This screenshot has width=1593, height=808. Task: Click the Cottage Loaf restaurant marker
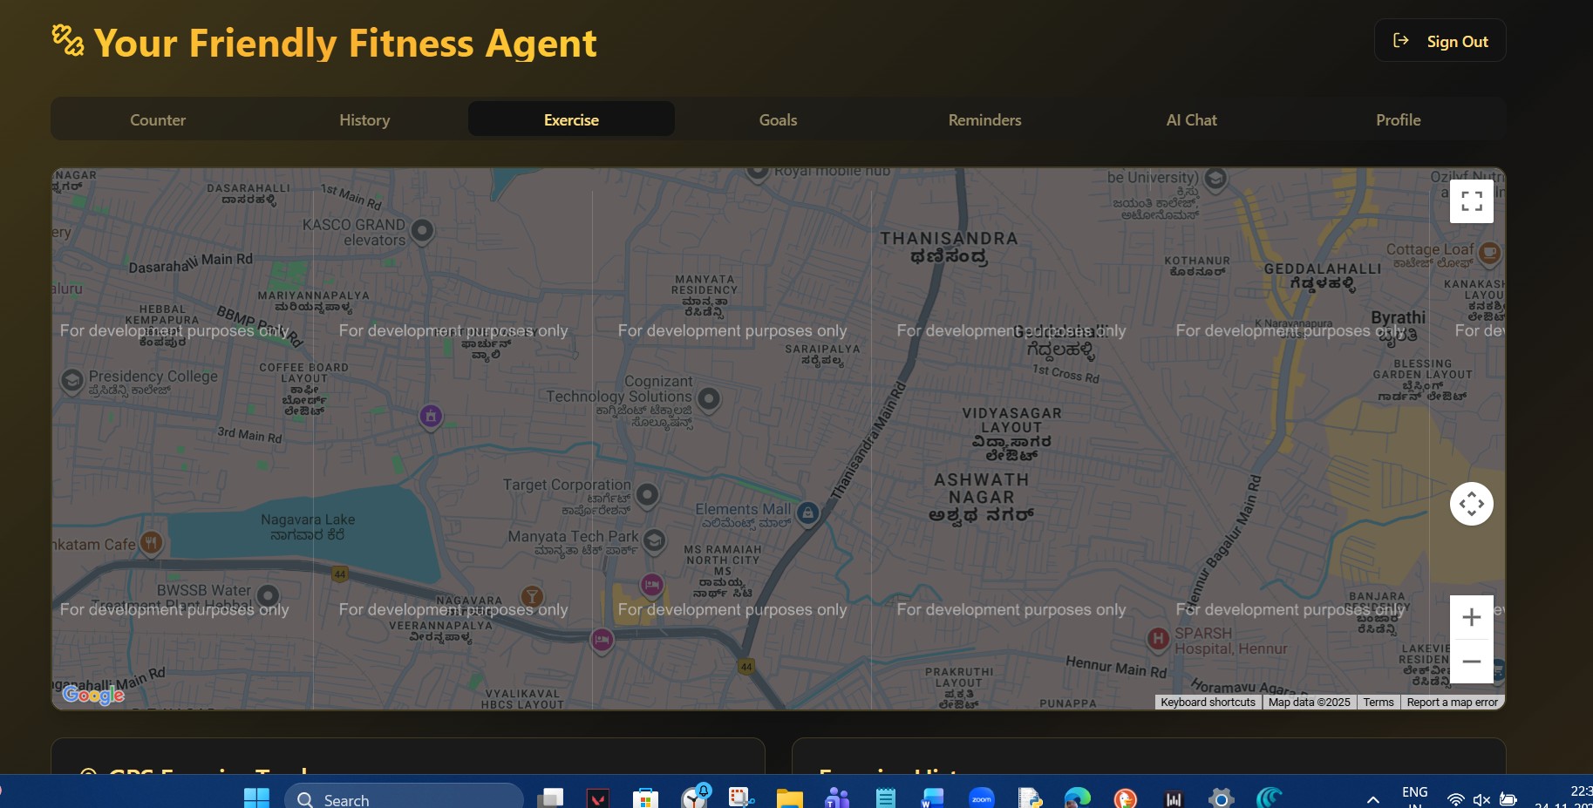[1489, 254]
